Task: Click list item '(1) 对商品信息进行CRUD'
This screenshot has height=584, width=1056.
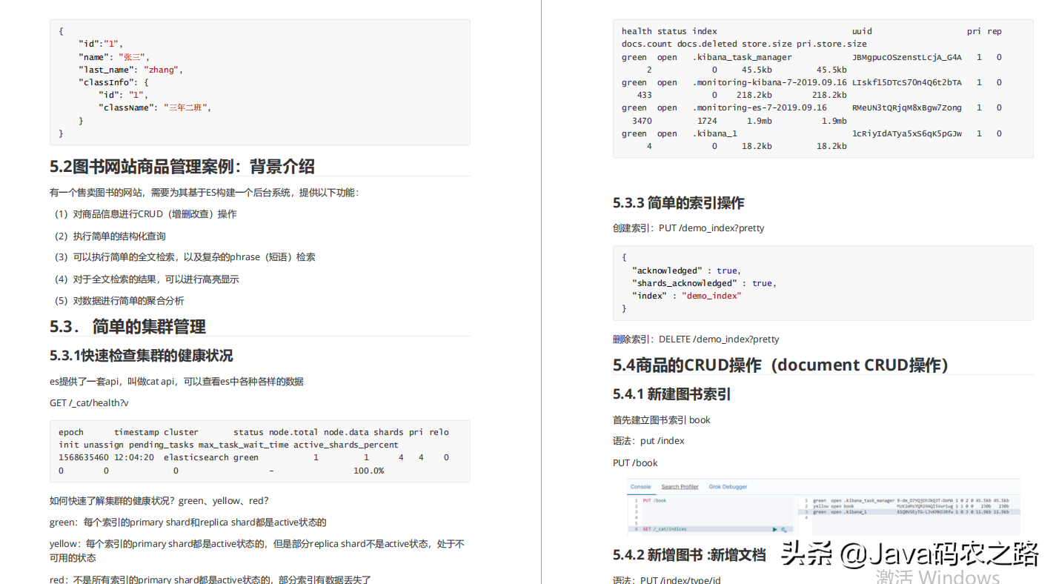Action: (x=144, y=214)
